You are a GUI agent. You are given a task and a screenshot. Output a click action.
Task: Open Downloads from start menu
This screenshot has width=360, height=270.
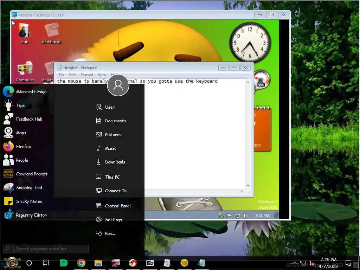click(x=110, y=162)
